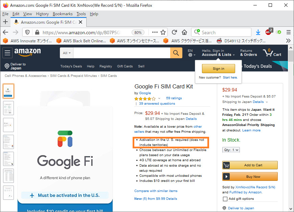Click the address bar URL
Viewport: 294px width, 212px height.
[81, 33]
